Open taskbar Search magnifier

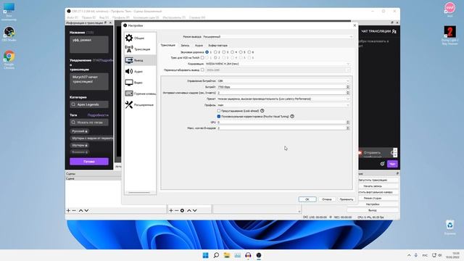pyautogui.click(x=216, y=255)
